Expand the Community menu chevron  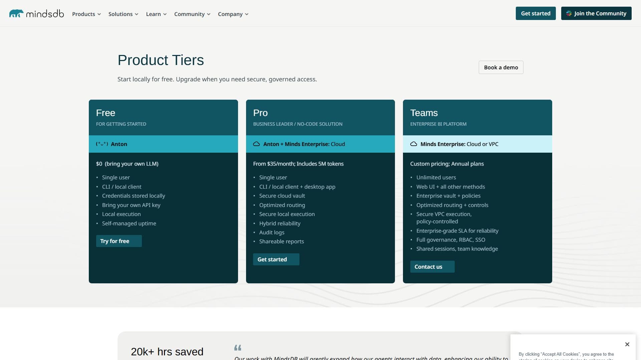point(209,14)
